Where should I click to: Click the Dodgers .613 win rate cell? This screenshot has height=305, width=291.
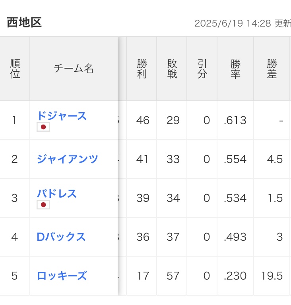[x=235, y=120]
